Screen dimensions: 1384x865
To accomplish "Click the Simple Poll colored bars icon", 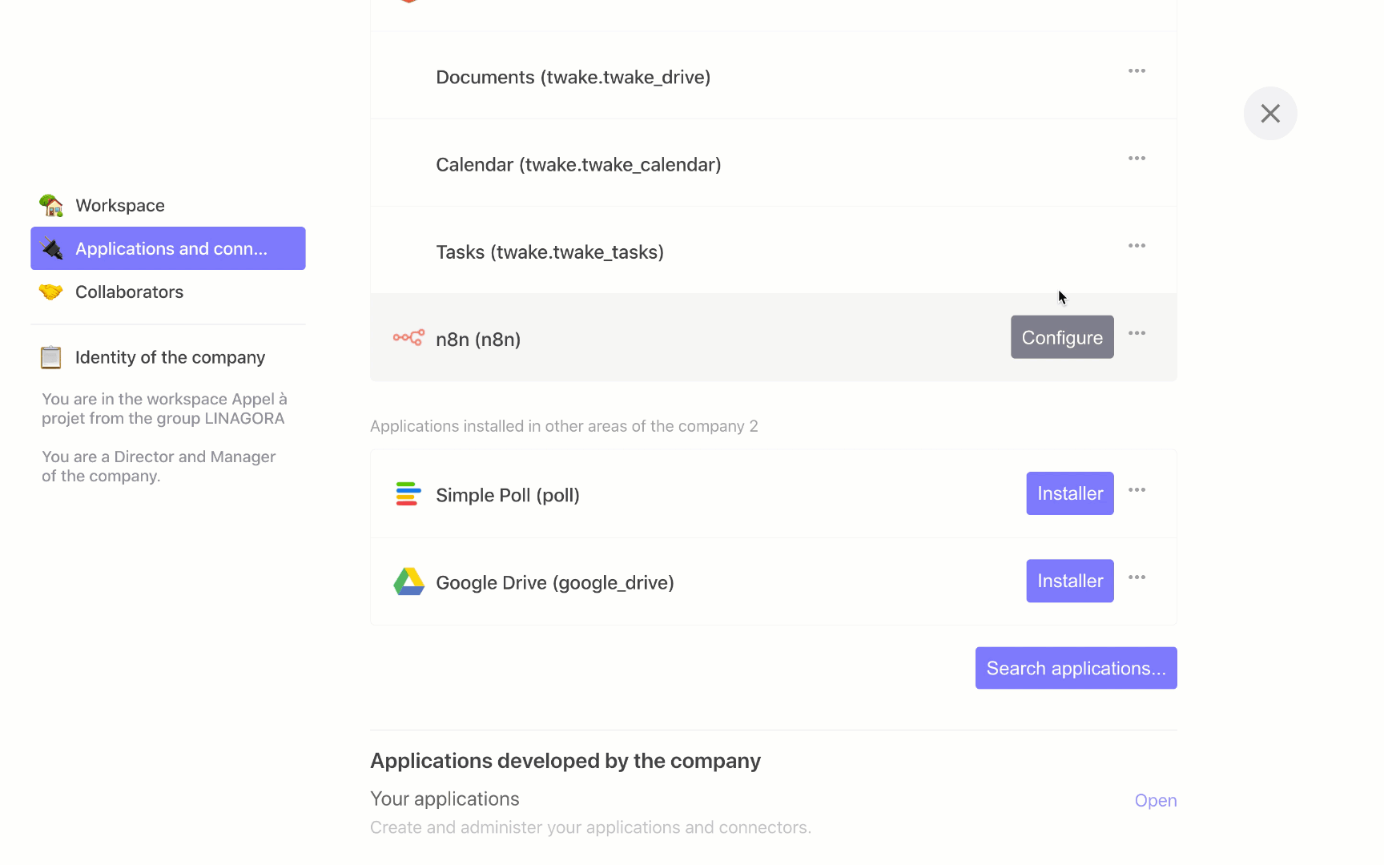I will click(x=408, y=494).
